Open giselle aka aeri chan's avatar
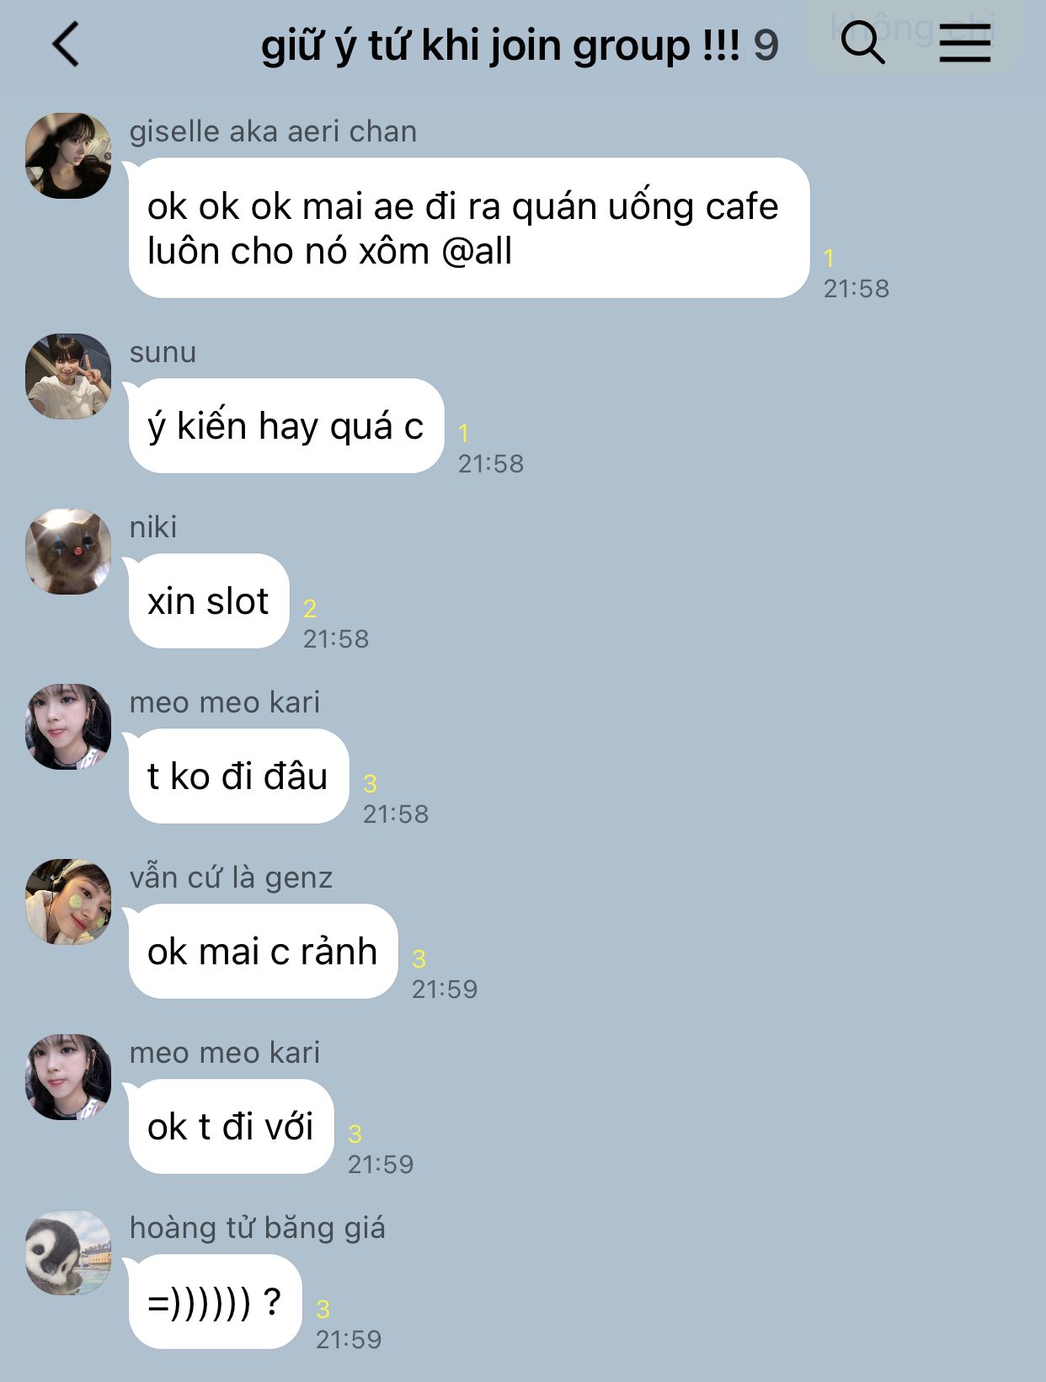Image resolution: width=1046 pixels, height=1382 pixels. click(x=68, y=156)
